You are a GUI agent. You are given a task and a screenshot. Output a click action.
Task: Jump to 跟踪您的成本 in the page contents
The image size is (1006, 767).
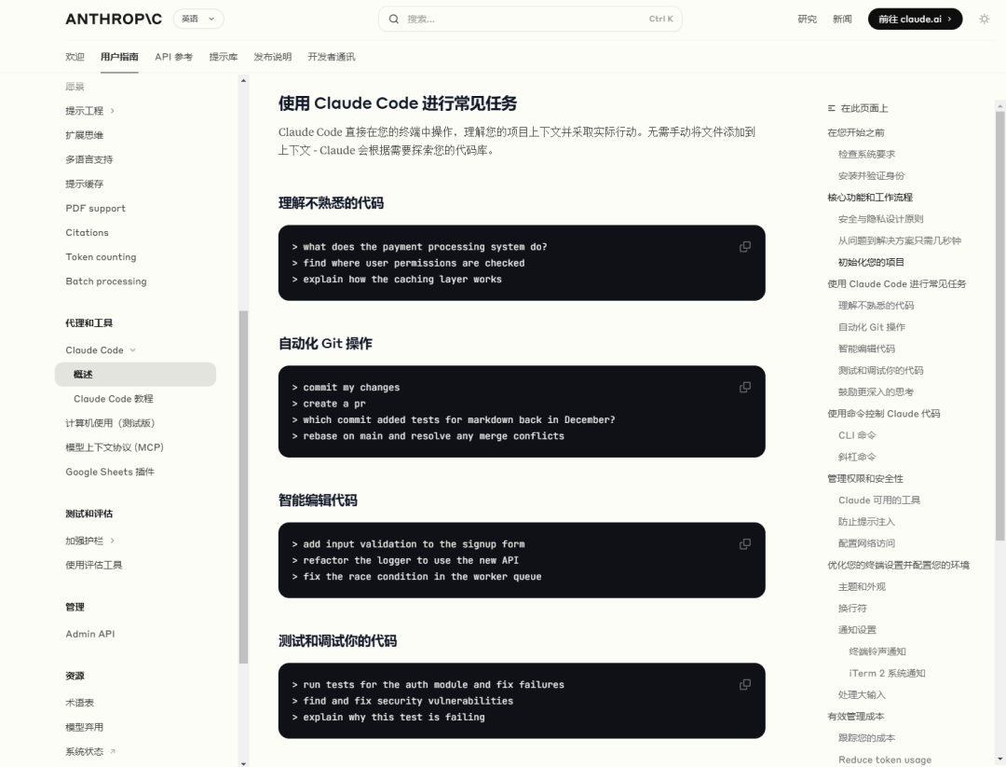click(x=867, y=737)
